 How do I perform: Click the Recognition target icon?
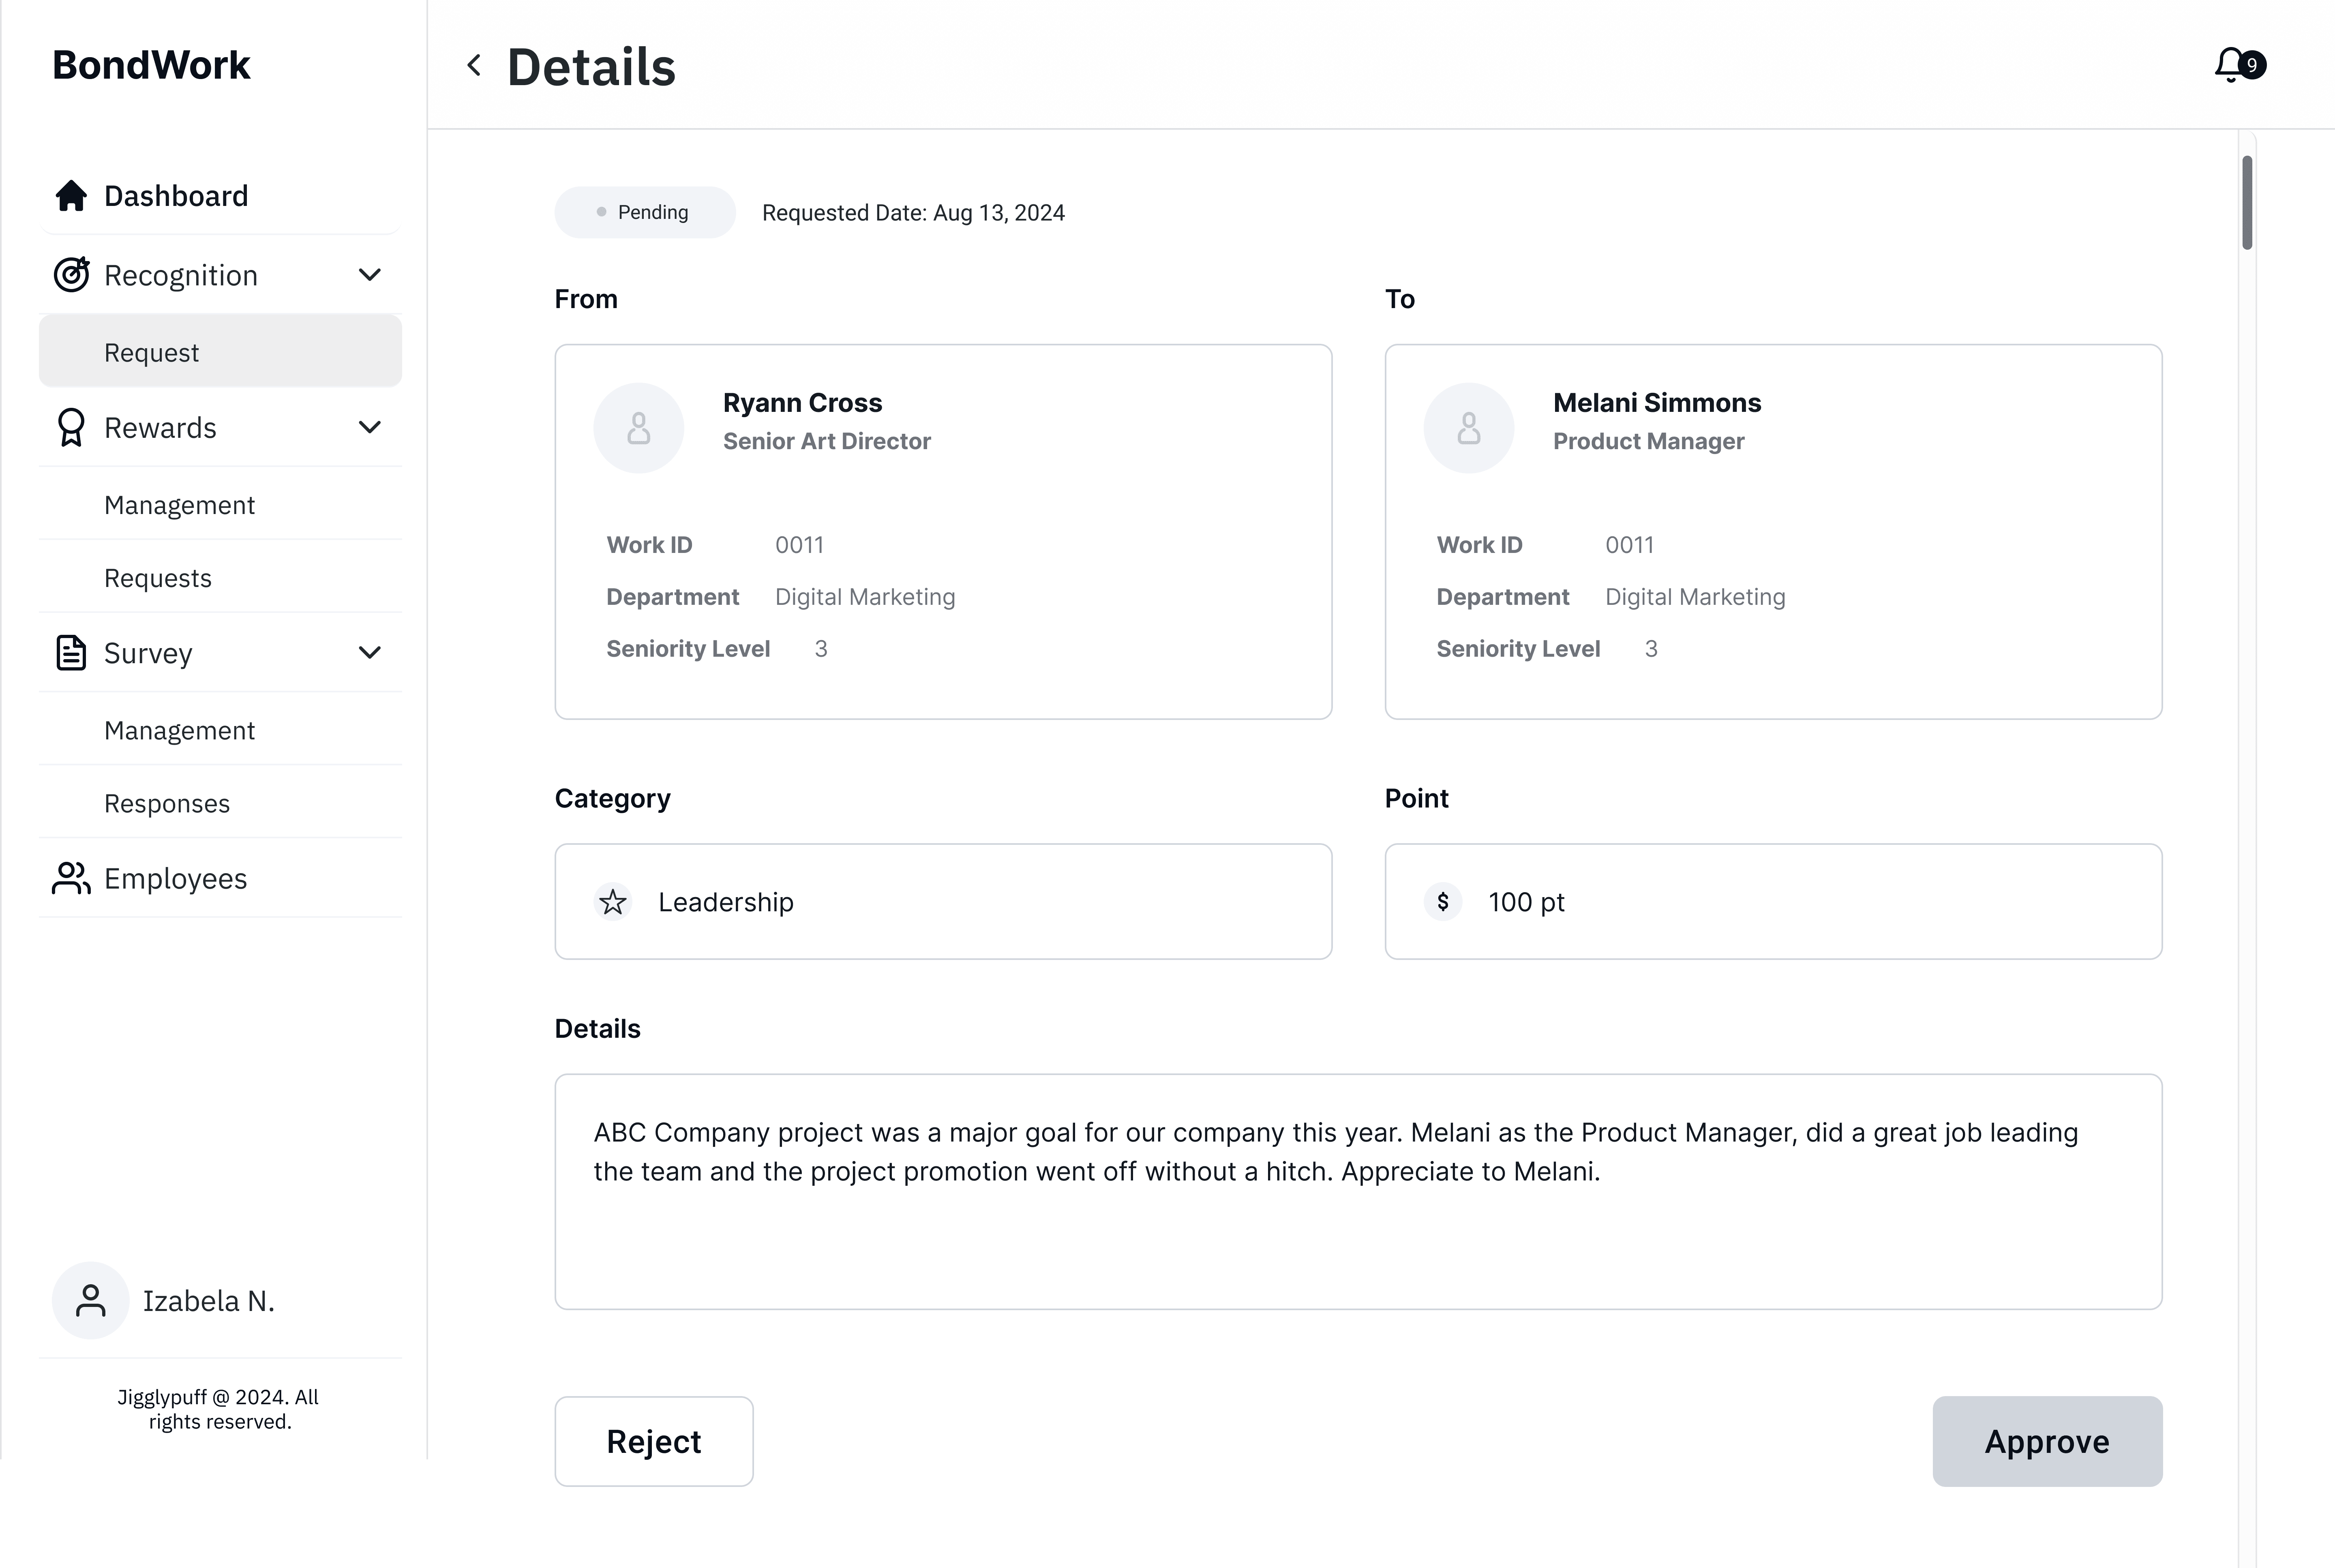[71, 275]
